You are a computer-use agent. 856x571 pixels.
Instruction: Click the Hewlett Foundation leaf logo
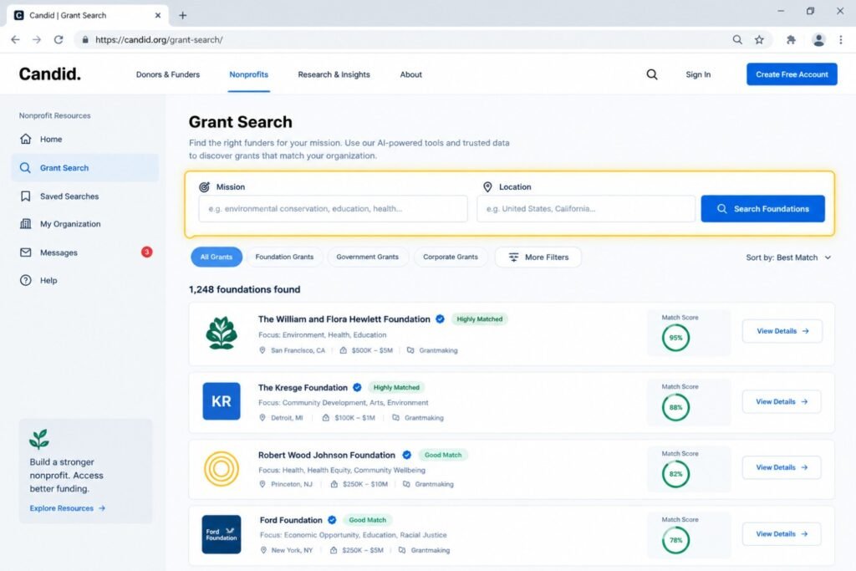coord(221,333)
